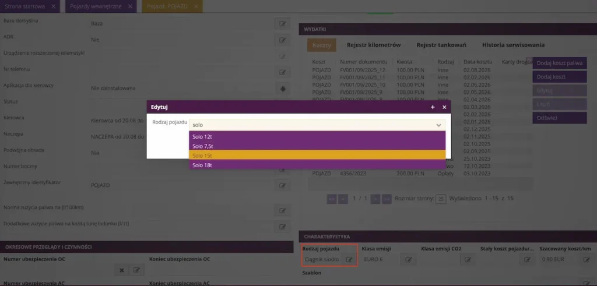Go to last page of costs table
The image size is (597, 286).
[x=387, y=199]
